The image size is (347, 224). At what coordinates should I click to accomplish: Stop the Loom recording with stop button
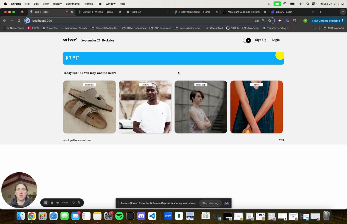(x=46, y=203)
